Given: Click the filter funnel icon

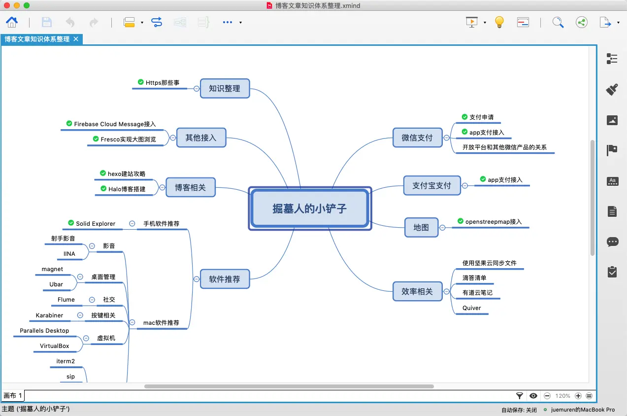Looking at the screenshot, I should point(520,396).
